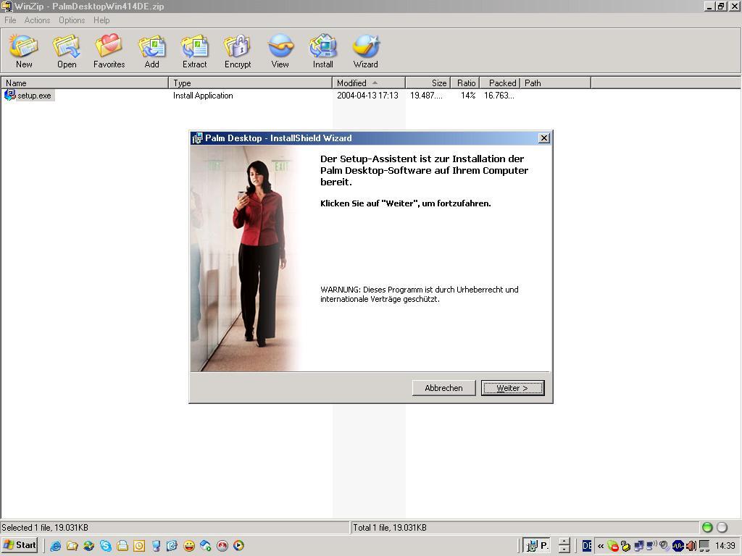742x556 pixels.
Task: Click the 16.763... packed value
Action: click(499, 96)
